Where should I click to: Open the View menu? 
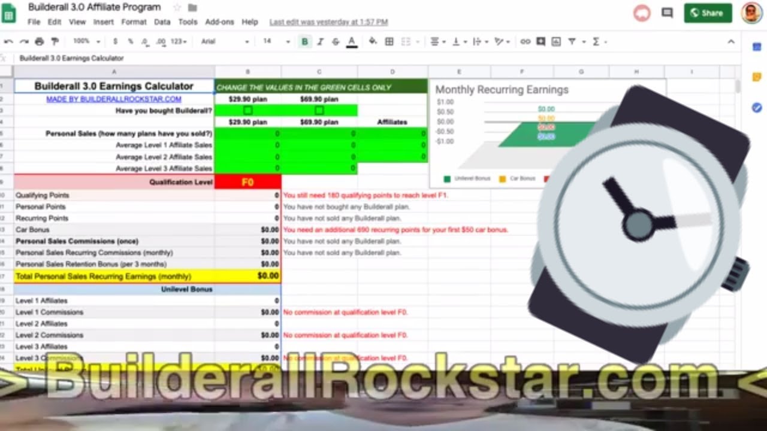pos(77,22)
